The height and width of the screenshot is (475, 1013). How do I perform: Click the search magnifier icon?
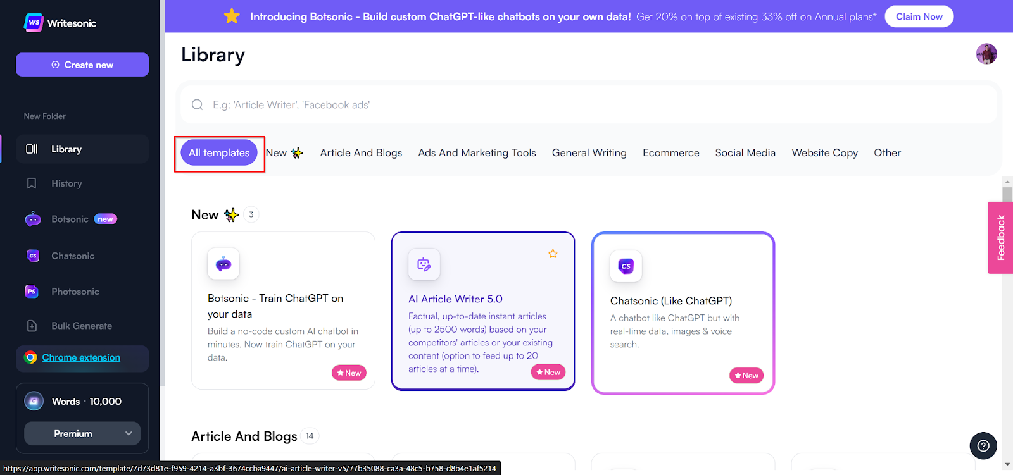[x=198, y=105]
